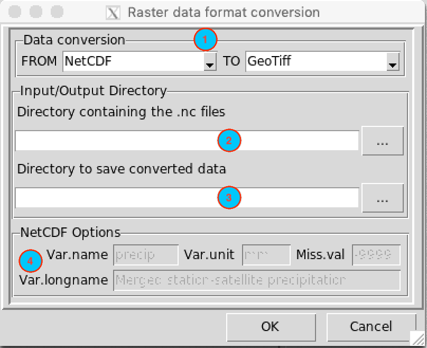Click the X application icon in title bar
Image resolution: width=427 pixels, height=348 pixels.
coord(113,12)
